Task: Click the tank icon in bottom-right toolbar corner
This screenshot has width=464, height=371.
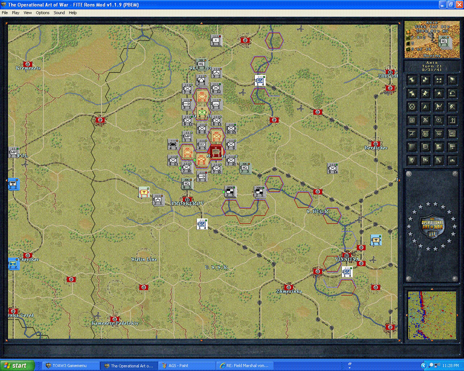Action: point(452,161)
